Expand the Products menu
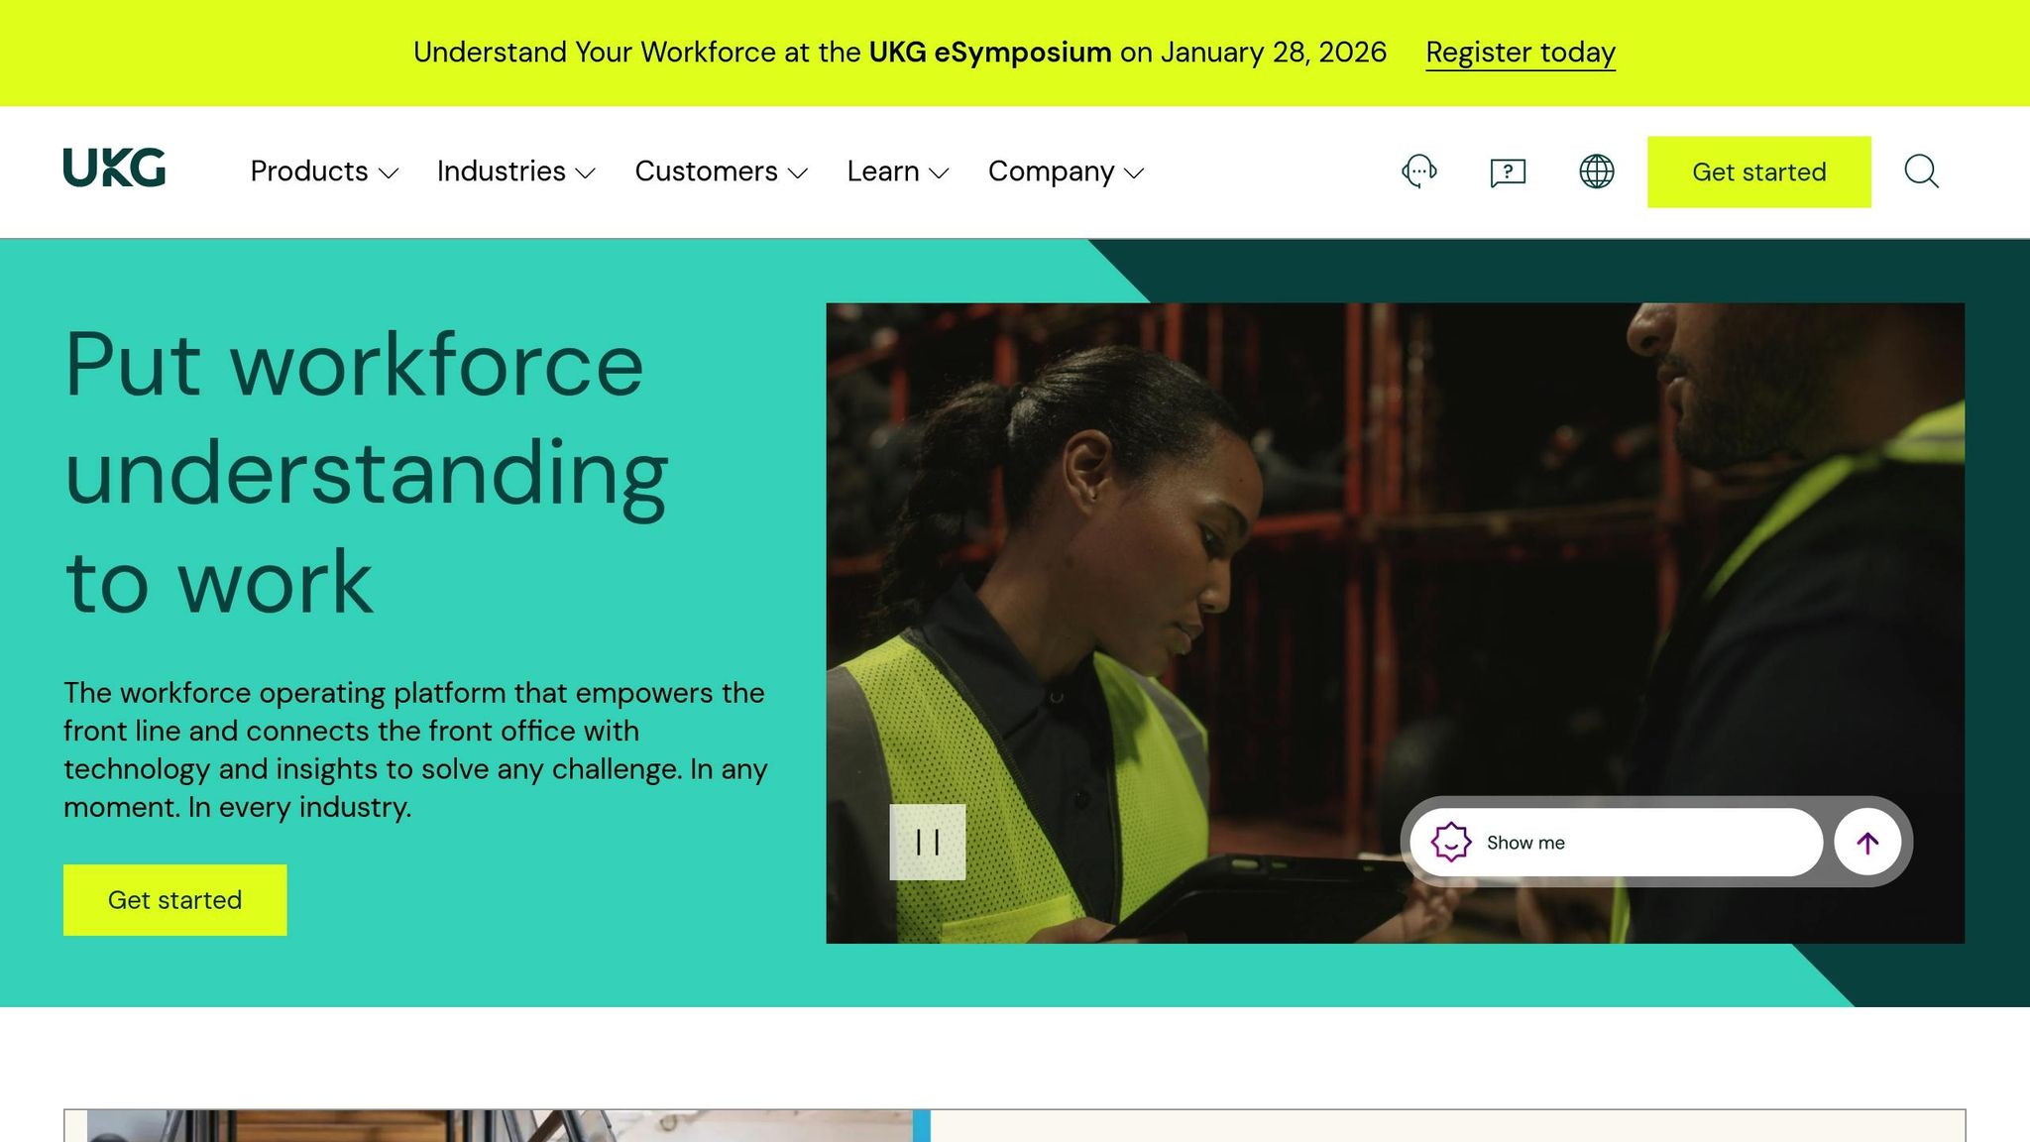Screen dimensions: 2030x1142 [x=324, y=171]
